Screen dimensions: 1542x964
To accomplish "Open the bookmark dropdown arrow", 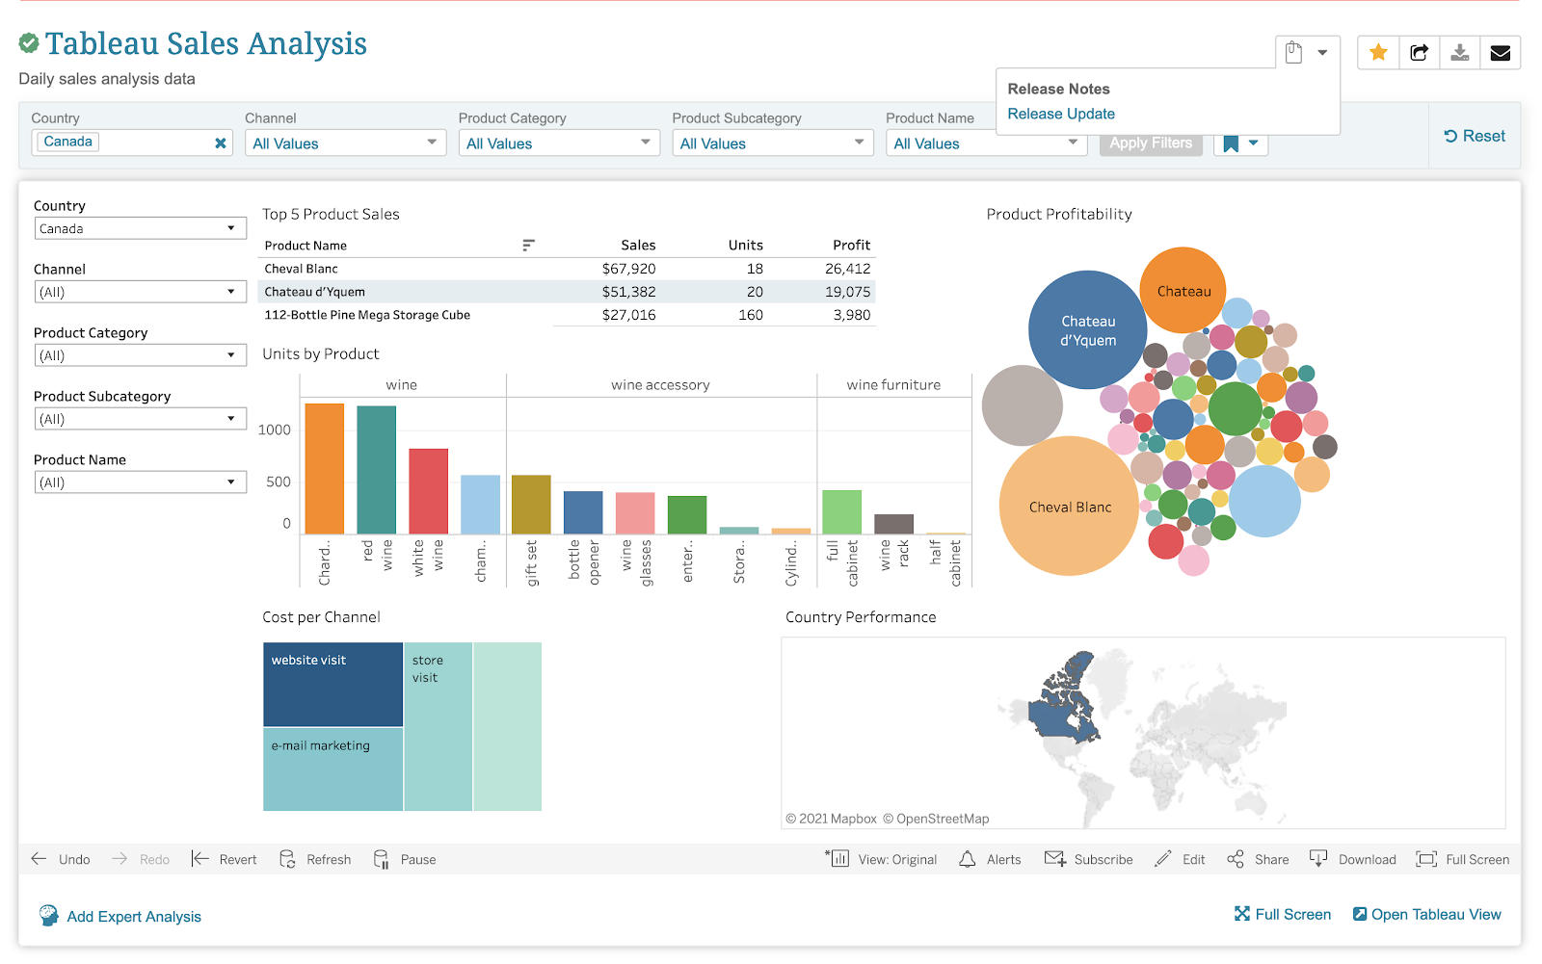I will point(1253,143).
